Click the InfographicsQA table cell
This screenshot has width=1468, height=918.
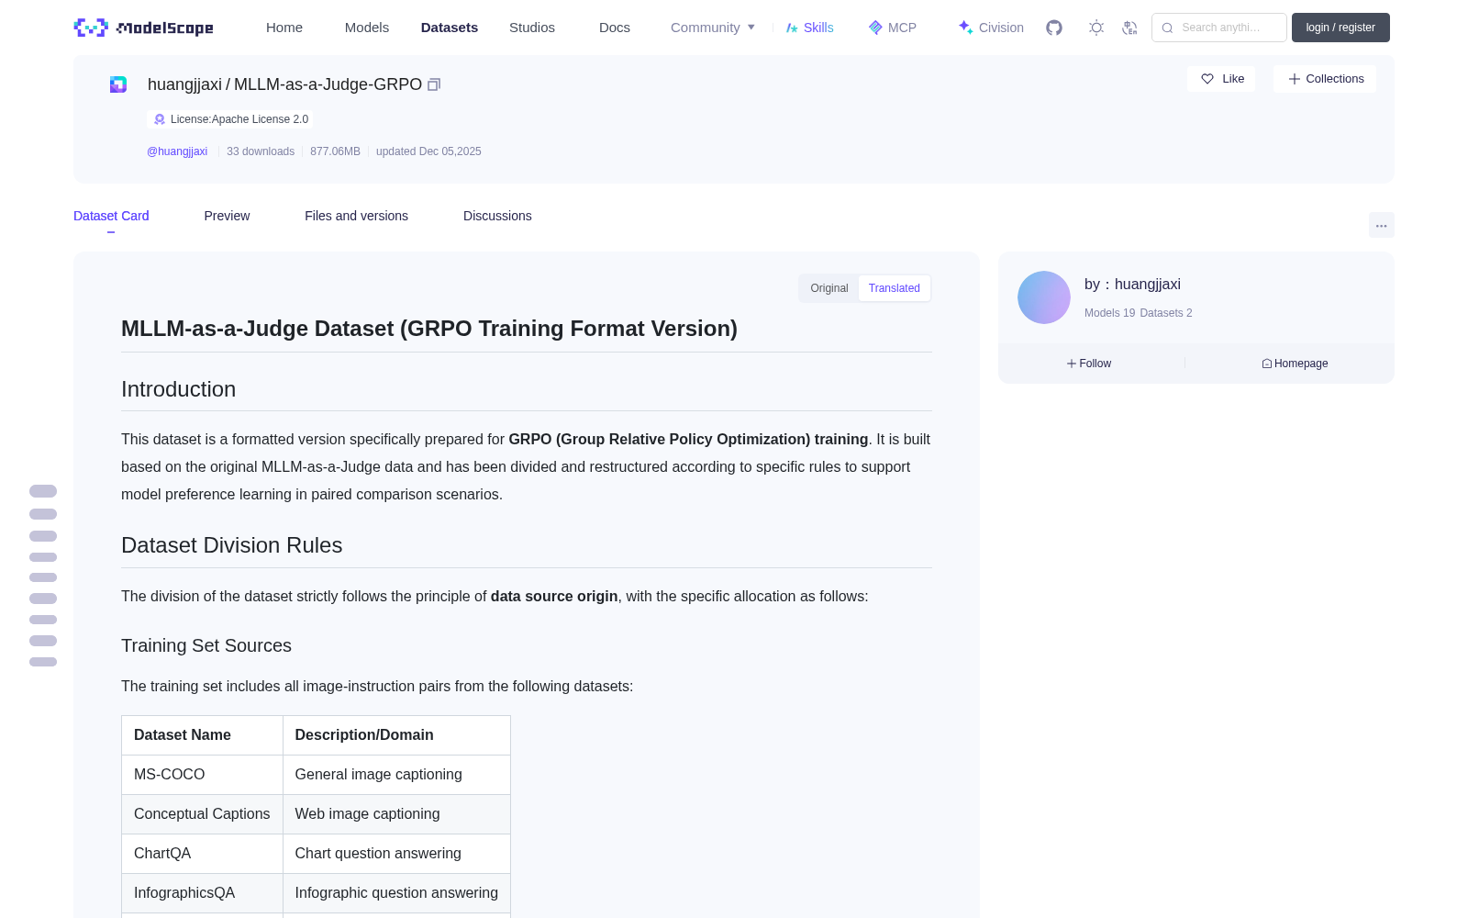[202, 893]
